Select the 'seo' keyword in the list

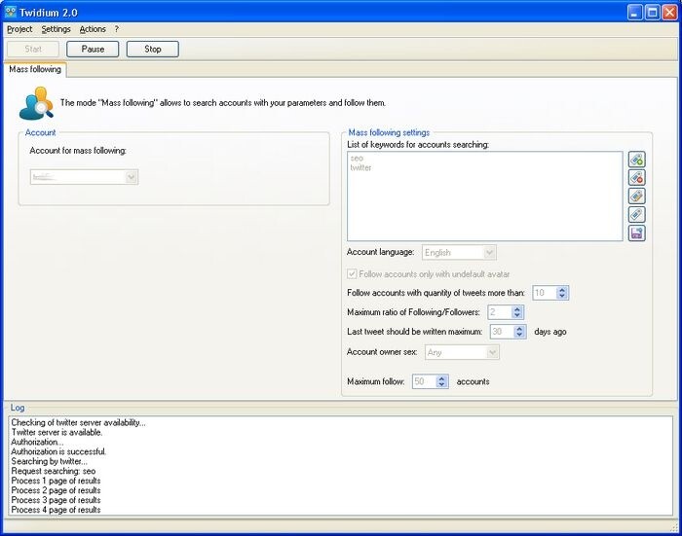click(357, 159)
